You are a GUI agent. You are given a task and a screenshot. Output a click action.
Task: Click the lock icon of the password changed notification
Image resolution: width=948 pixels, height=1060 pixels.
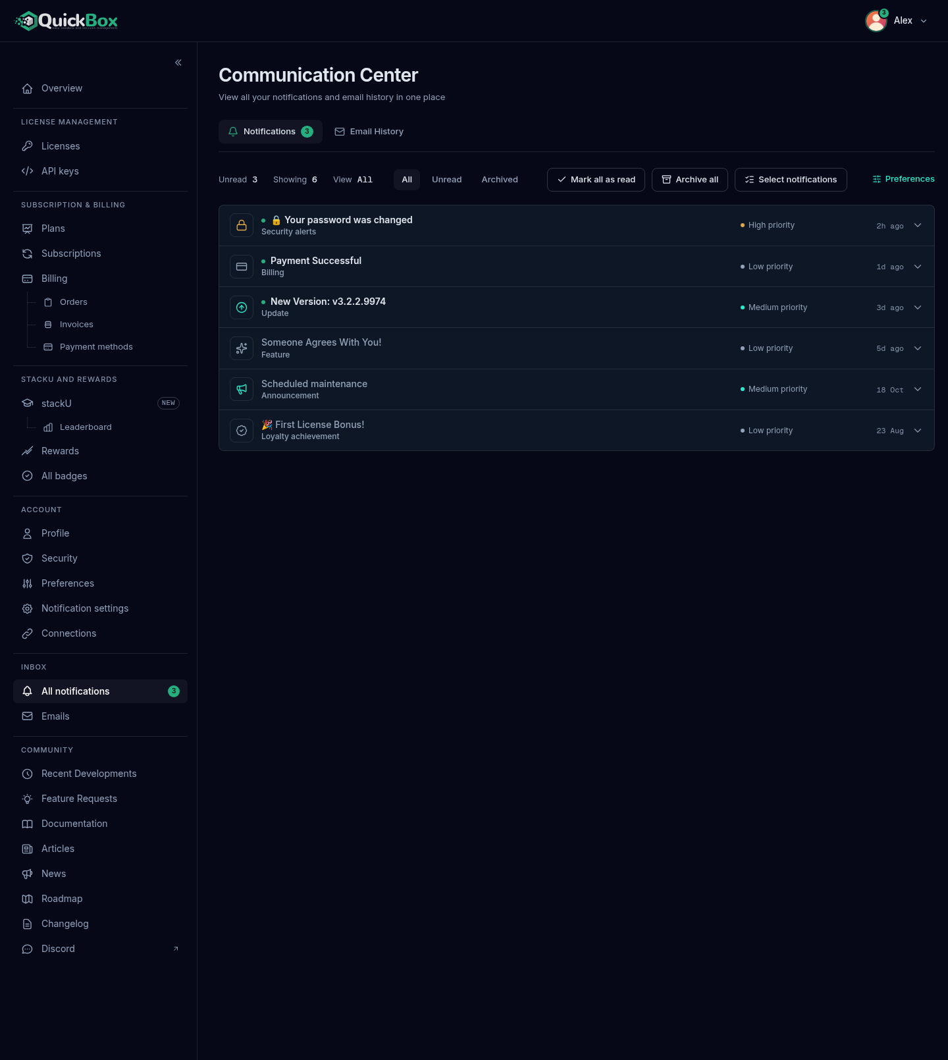point(242,225)
